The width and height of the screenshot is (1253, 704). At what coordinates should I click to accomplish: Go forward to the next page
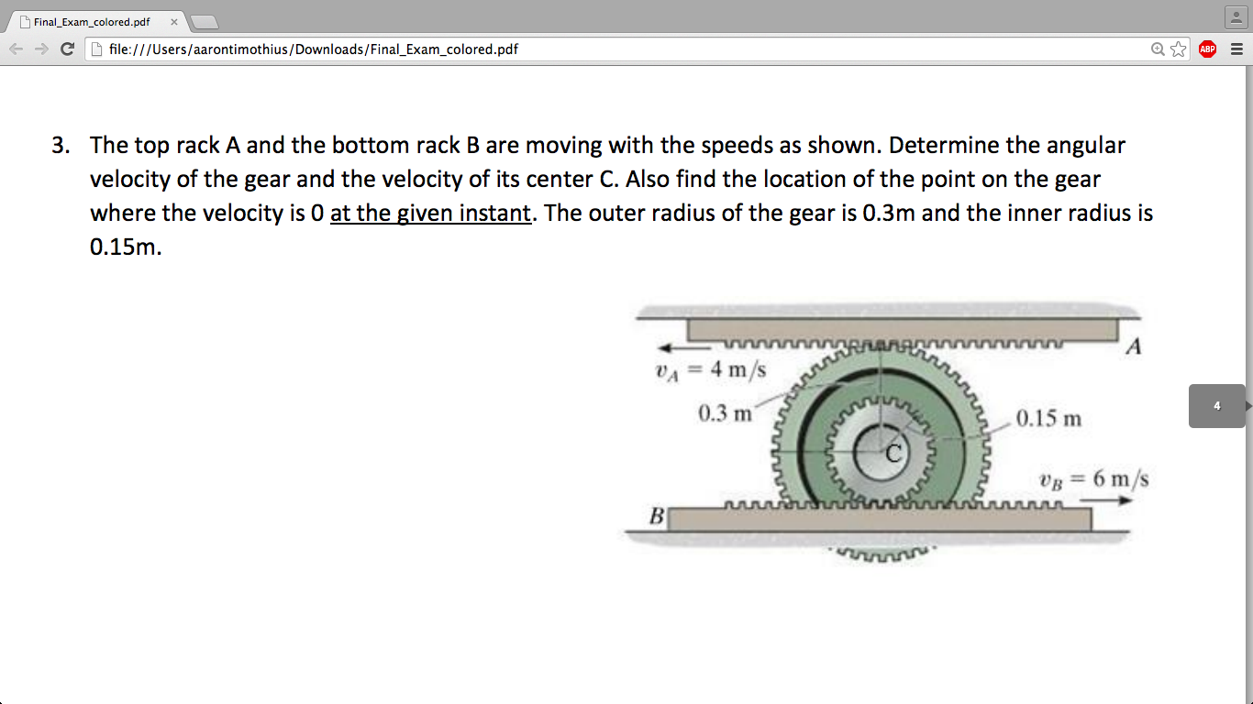[x=40, y=49]
